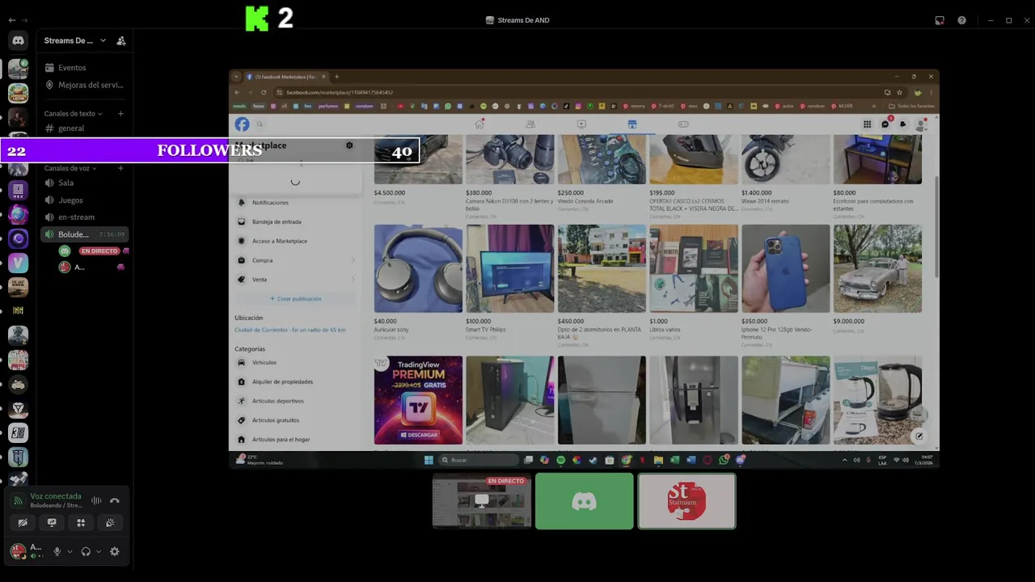Open the Discord help icon in title bar

click(x=961, y=20)
